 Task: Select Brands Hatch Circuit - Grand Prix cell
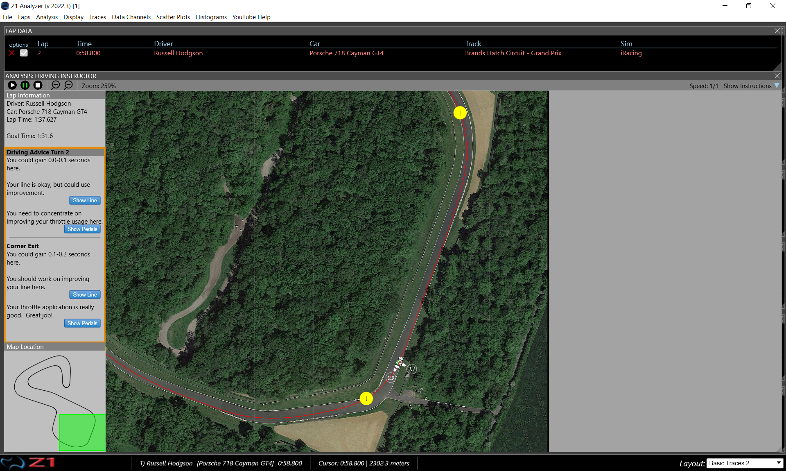click(x=513, y=53)
